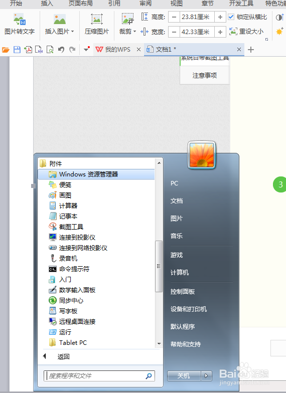Click the 搜索程序和文件 search box
The height and width of the screenshot is (393, 286).
[x=99, y=376]
